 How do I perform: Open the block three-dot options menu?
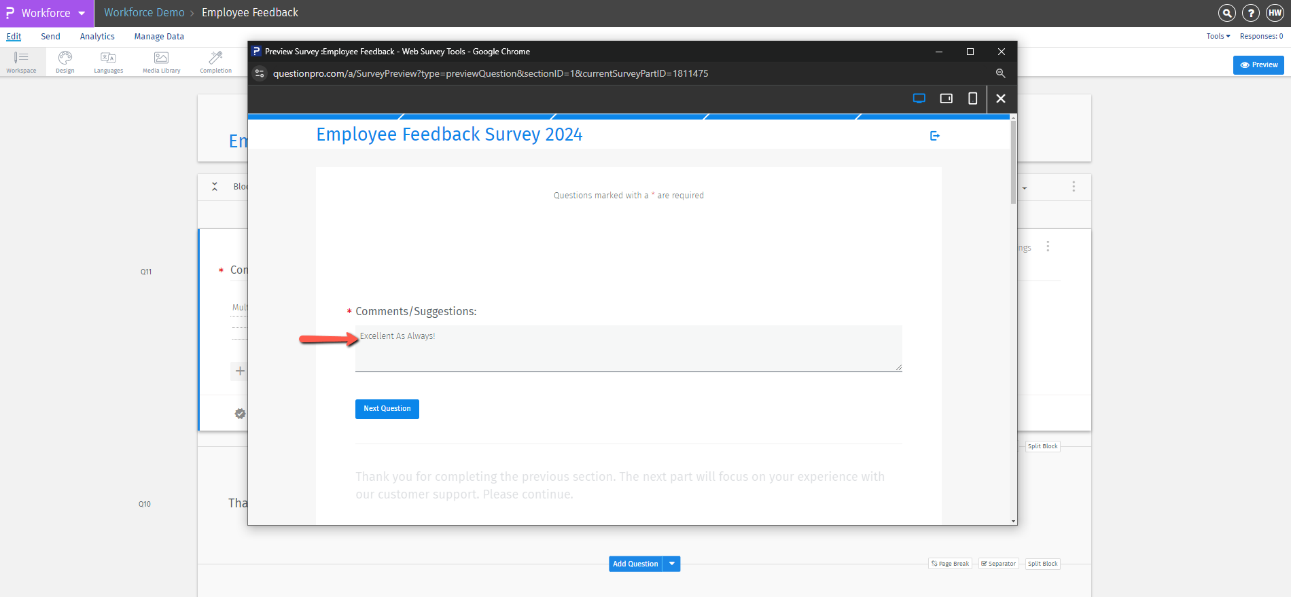(1074, 186)
